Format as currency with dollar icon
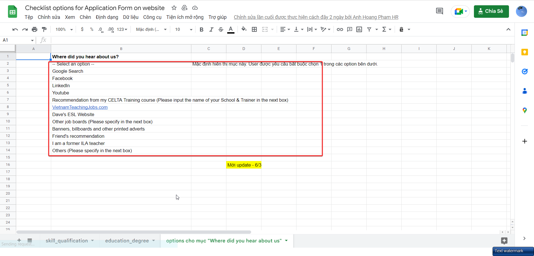This screenshot has height=256, width=534. click(82, 29)
